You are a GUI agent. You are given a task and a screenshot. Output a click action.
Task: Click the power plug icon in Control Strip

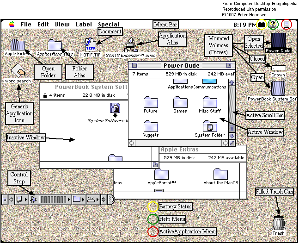coord(34,200)
